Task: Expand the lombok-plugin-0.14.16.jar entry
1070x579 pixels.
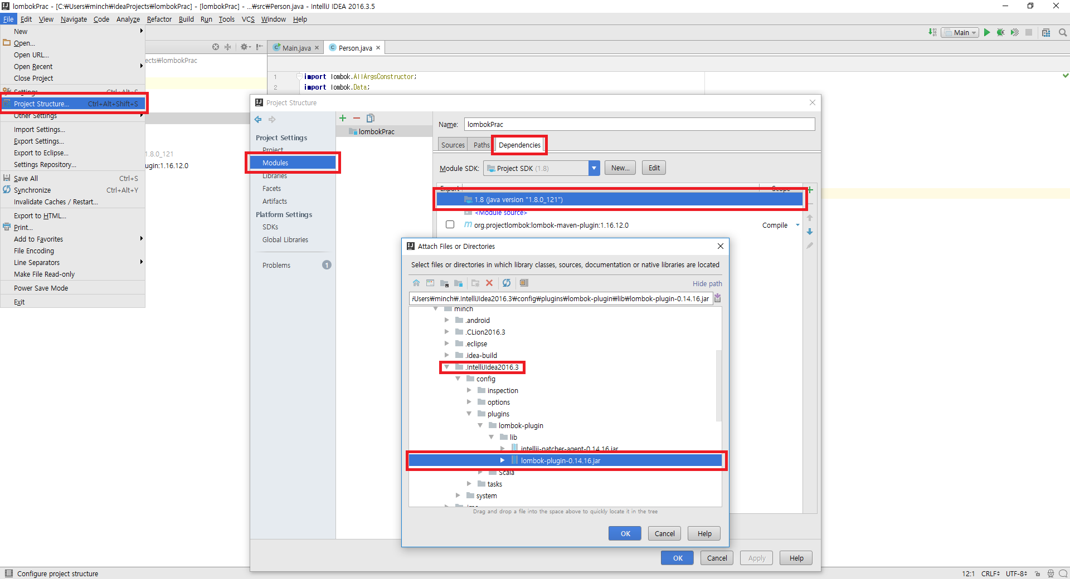Action: (x=503, y=460)
